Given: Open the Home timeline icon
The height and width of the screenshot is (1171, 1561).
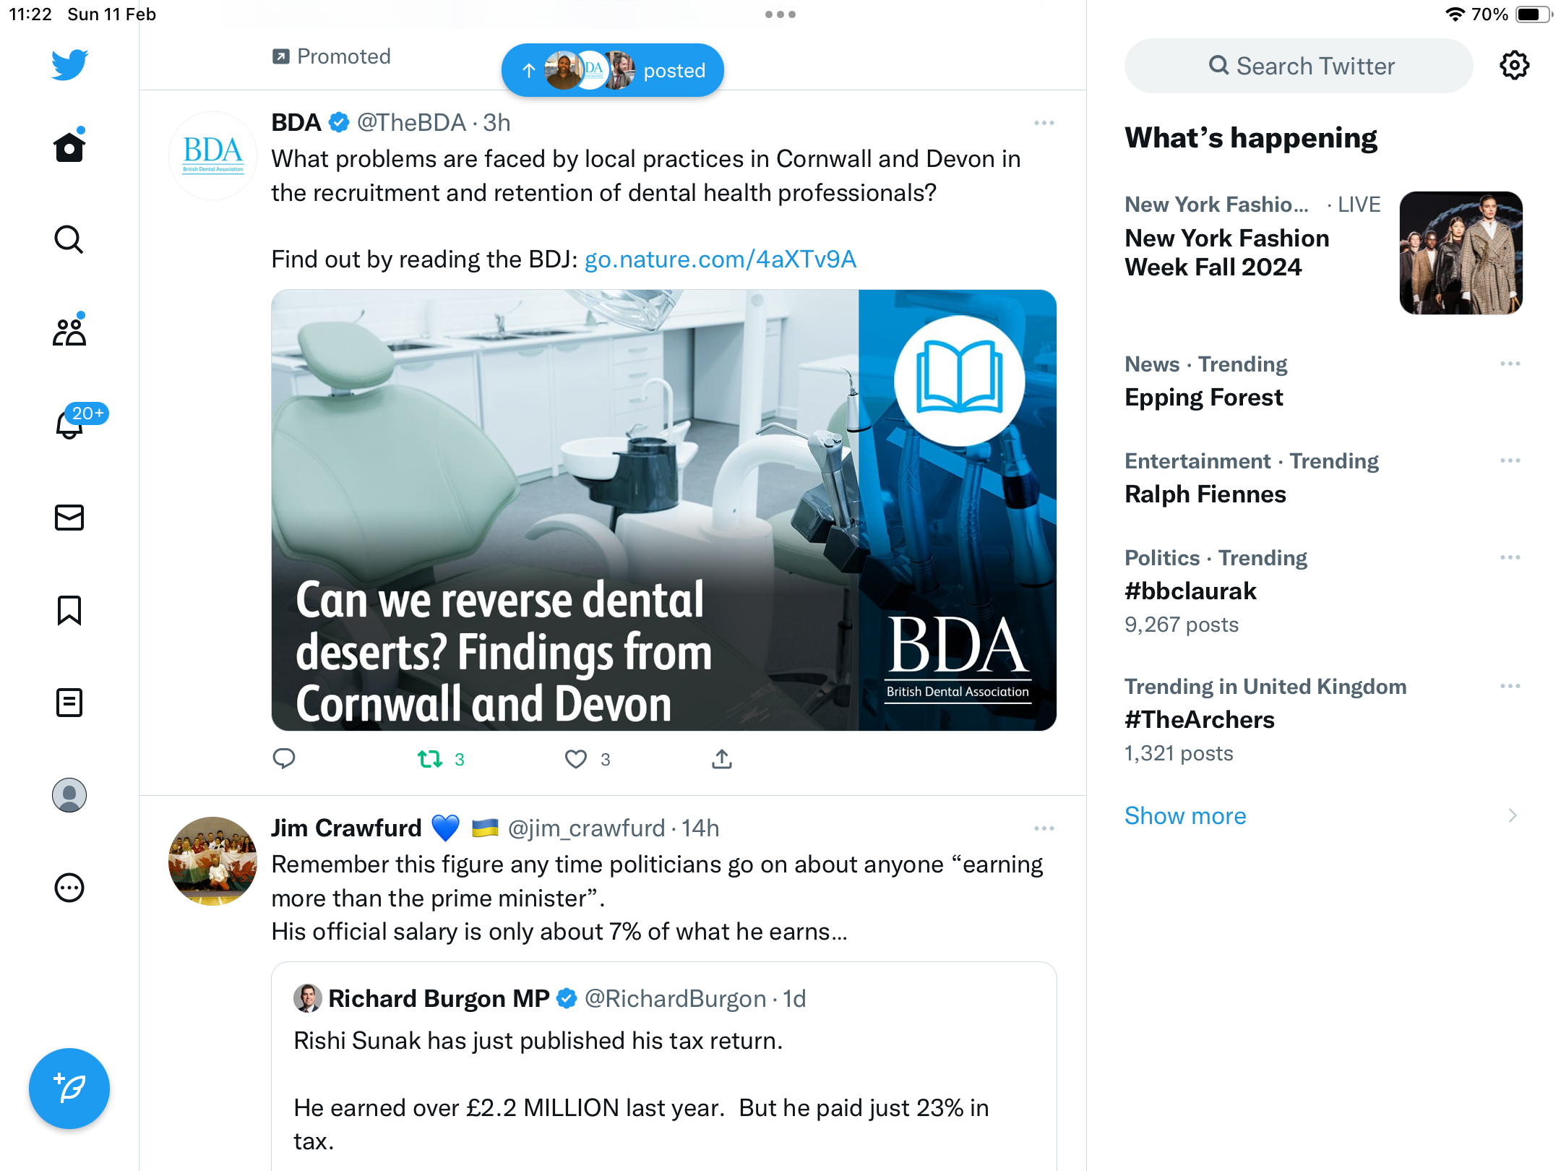Looking at the screenshot, I should (x=69, y=147).
